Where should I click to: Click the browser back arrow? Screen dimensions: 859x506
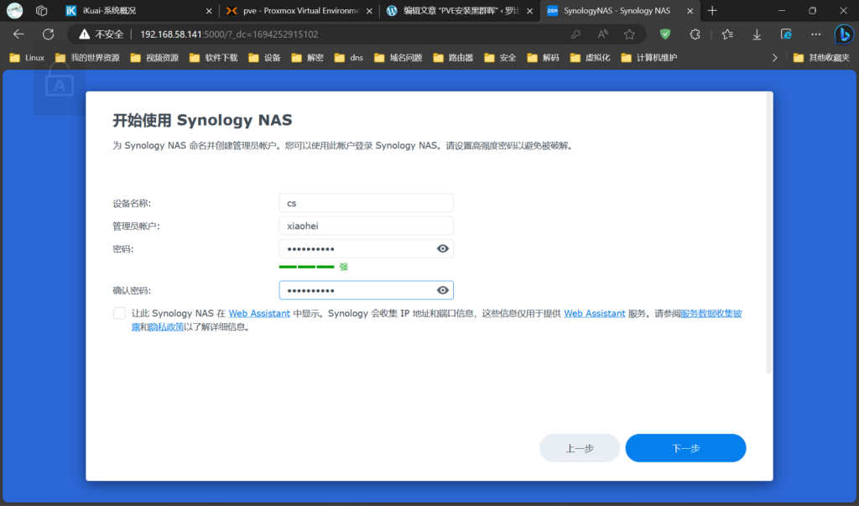click(x=18, y=34)
